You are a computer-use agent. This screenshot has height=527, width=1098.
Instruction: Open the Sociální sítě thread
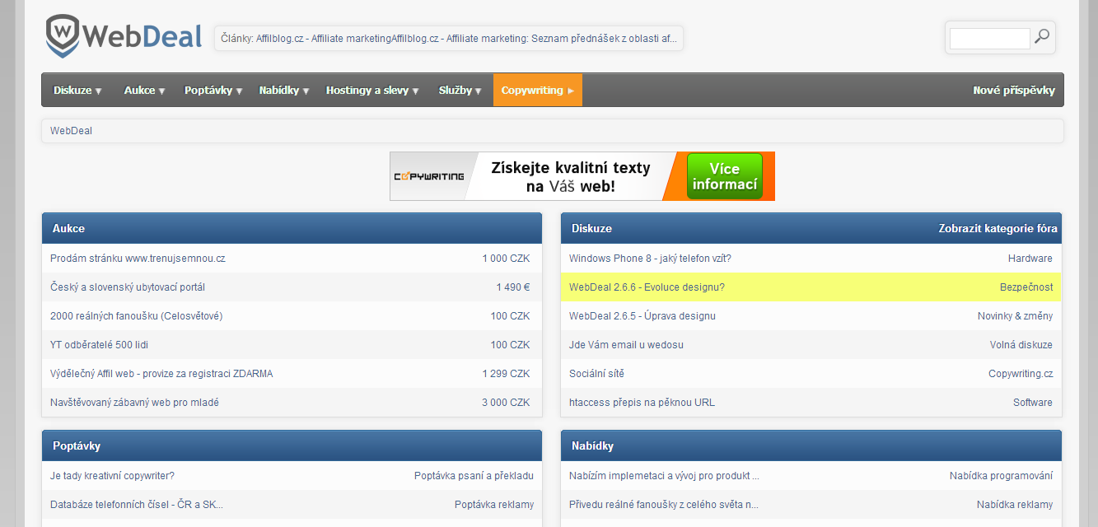coord(596,374)
